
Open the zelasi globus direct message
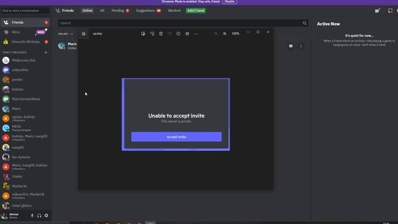pyautogui.click(x=25, y=205)
